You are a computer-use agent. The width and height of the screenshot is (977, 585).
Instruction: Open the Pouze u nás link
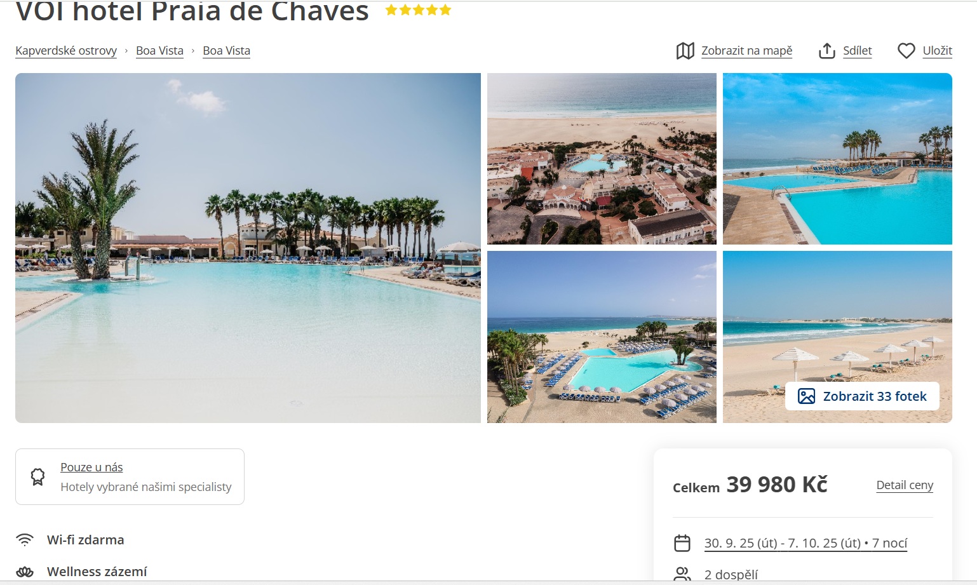91,467
